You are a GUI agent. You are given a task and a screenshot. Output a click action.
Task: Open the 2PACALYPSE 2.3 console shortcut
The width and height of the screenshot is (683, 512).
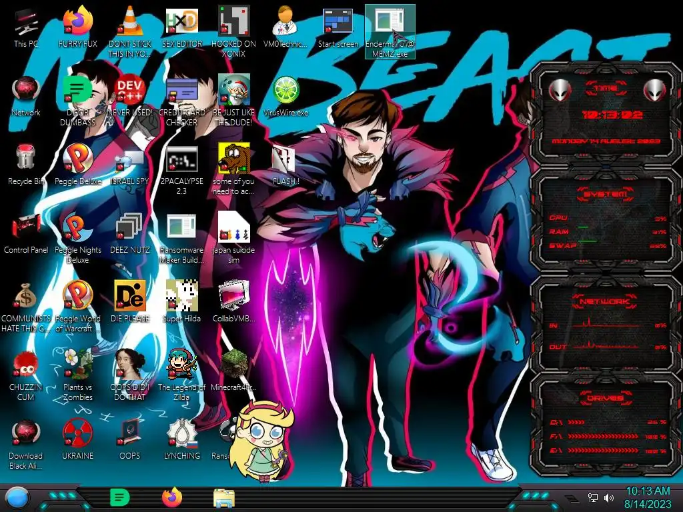pyautogui.click(x=181, y=169)
